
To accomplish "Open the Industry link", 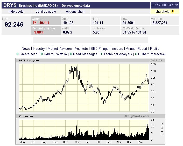I will (39, 48).
